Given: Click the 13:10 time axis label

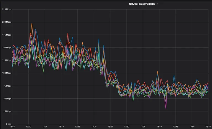Looking at the screenshot, I should [61, 127].
